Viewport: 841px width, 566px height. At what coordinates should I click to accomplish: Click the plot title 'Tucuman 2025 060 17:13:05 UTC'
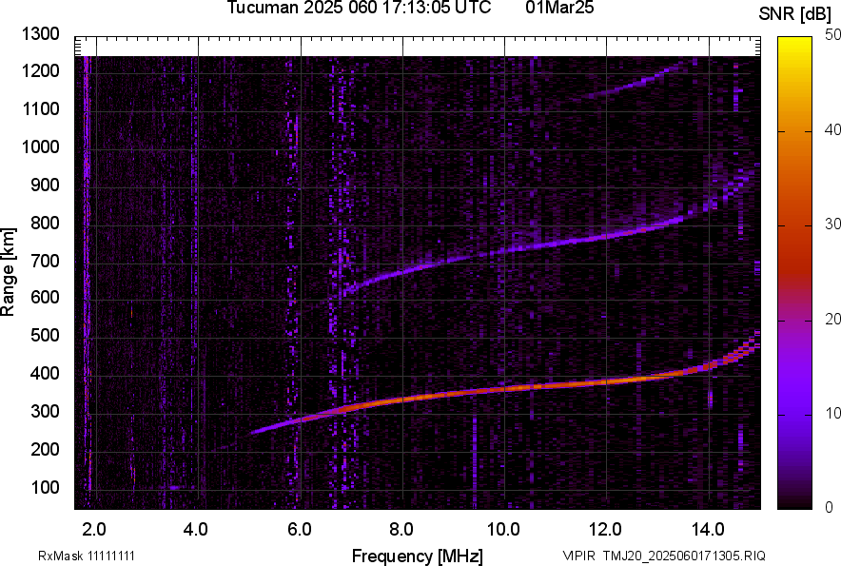pos(359,9)
